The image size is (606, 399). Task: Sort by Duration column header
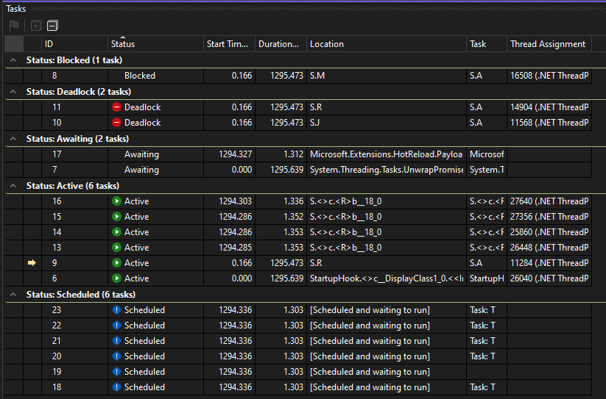coord(281,44)
